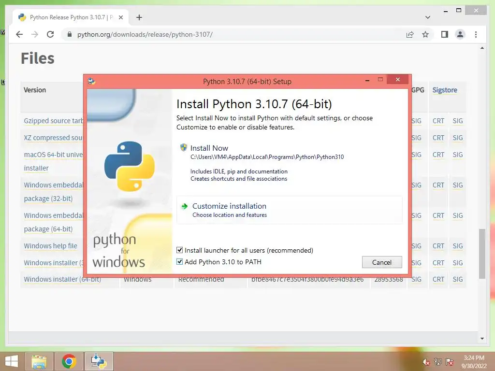Image resolution: width=495 pixels, height=371 pixels.
Task: Click the muted volume tray icon
Action: pos(426,362)
